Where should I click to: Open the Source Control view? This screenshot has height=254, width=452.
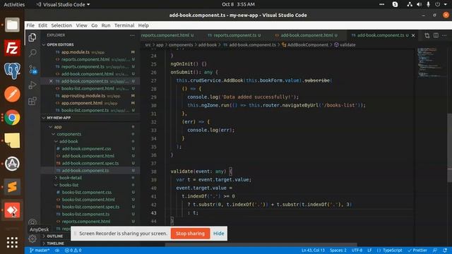click(x=32, y=69)
